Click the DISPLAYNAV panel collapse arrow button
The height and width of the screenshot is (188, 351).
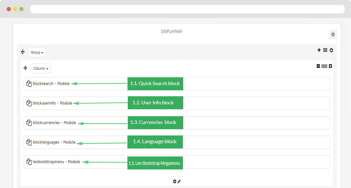click(x=333, y=34)
